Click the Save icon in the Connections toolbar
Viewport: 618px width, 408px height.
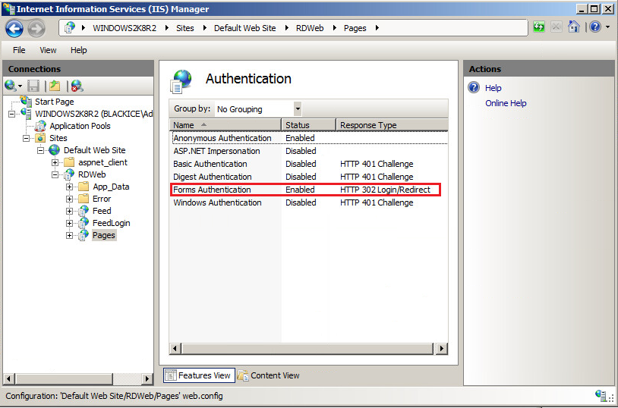pyautogui.click(x=33, y=86)
